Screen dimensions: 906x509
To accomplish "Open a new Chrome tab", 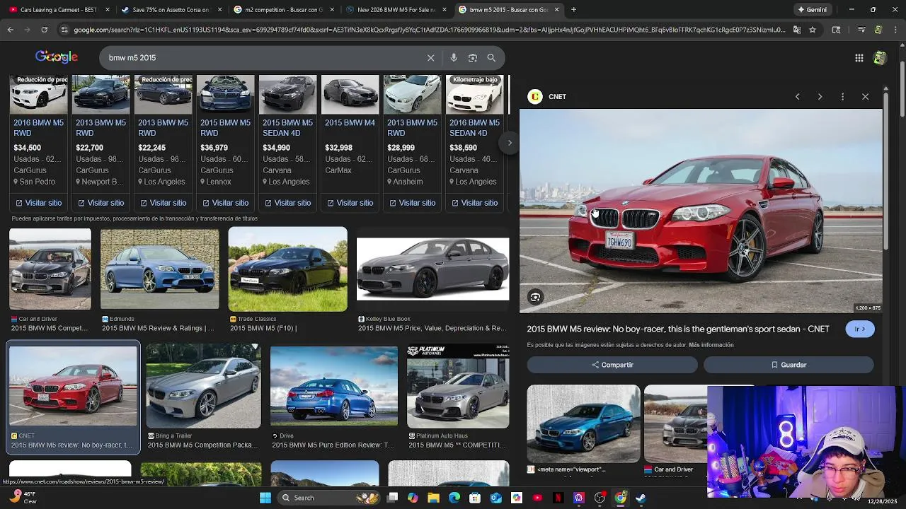I will (x=573, y=10).
